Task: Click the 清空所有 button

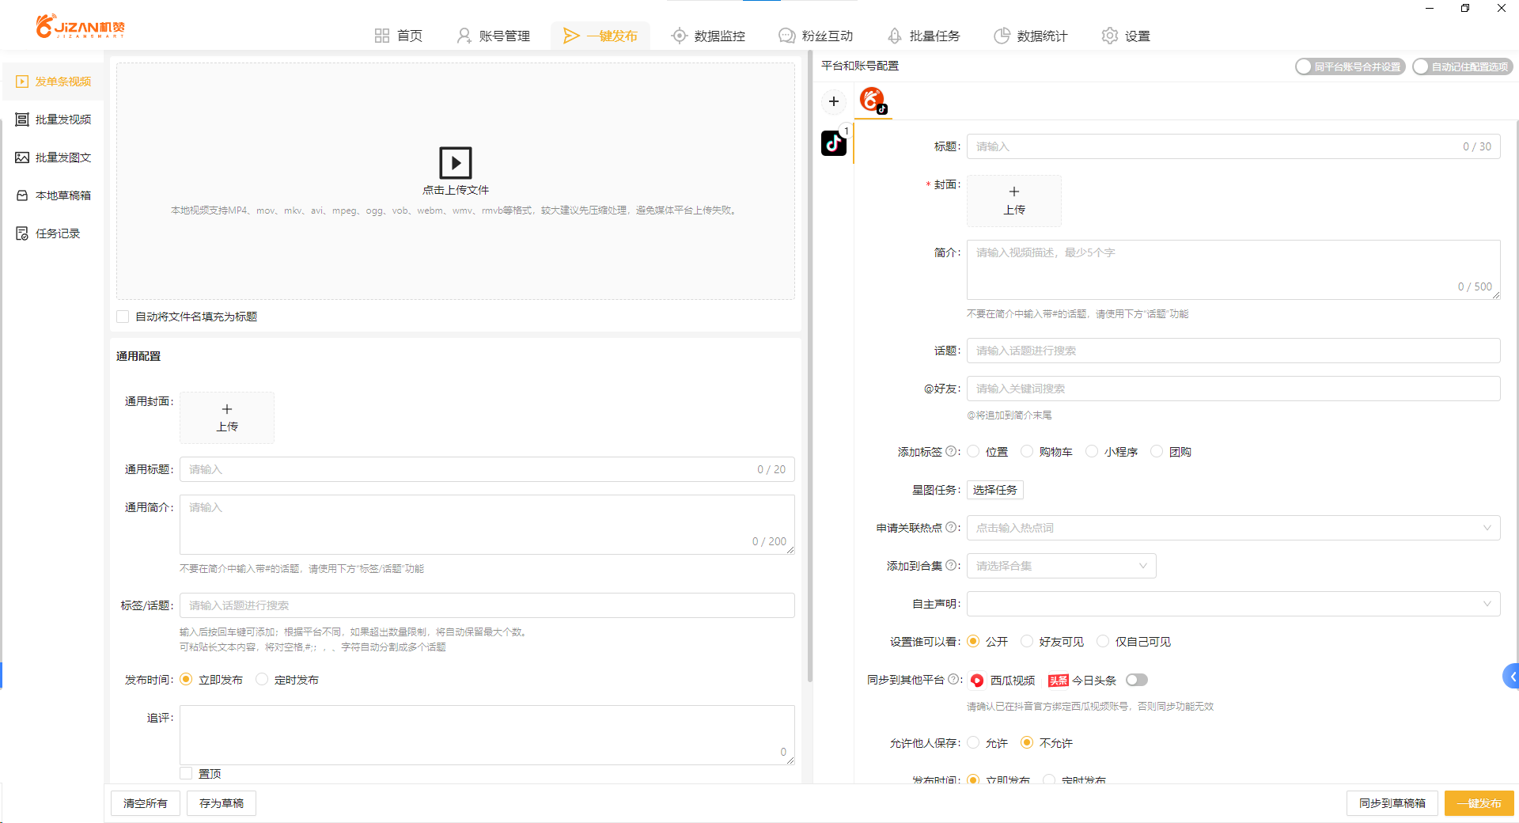Action: pos(146,803)
